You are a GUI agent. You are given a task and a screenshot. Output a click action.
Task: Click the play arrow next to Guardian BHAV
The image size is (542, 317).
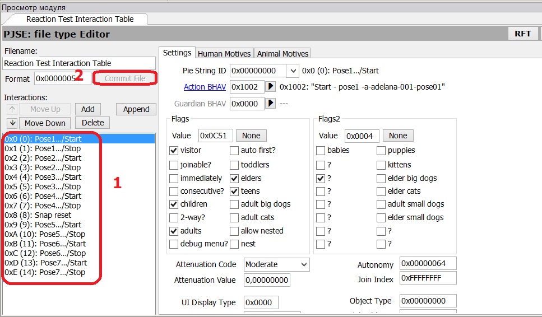point(271,104)
